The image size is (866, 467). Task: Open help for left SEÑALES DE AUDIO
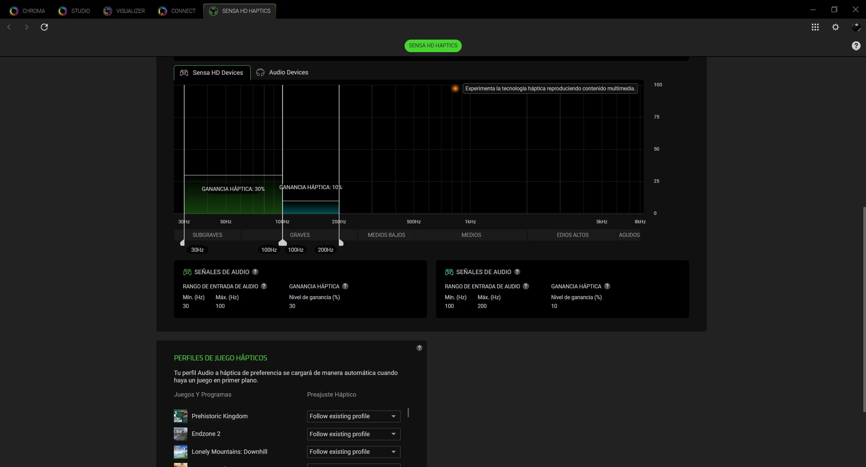[x=255, y=272]
